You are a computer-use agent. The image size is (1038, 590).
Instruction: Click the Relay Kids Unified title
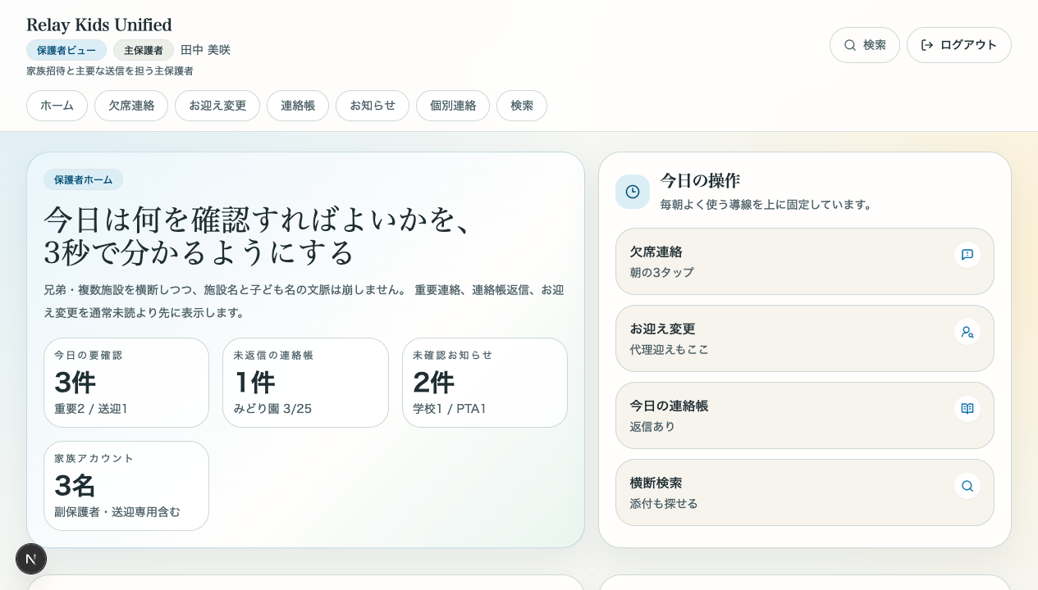[99, 25]
